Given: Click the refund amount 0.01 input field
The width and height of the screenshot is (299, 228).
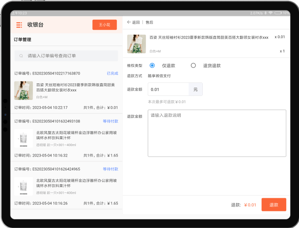Looking at the screenshot, I should pyautogui.click(x=168, y=89).
